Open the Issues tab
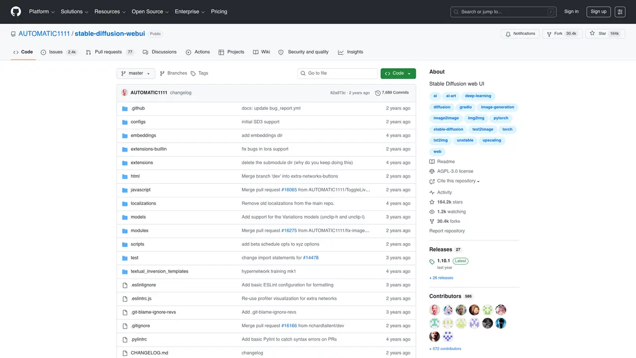Image resolution: width=636 pixels, height=358 pixels. (x=59, y=52)
